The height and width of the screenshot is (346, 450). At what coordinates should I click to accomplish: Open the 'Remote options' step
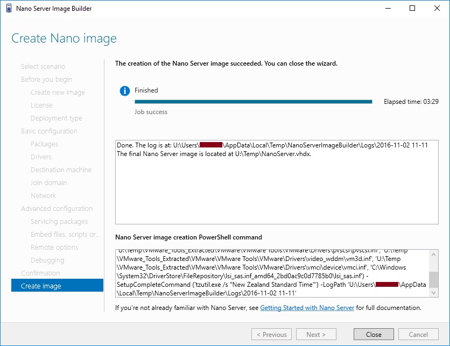(x=54, y=248)
